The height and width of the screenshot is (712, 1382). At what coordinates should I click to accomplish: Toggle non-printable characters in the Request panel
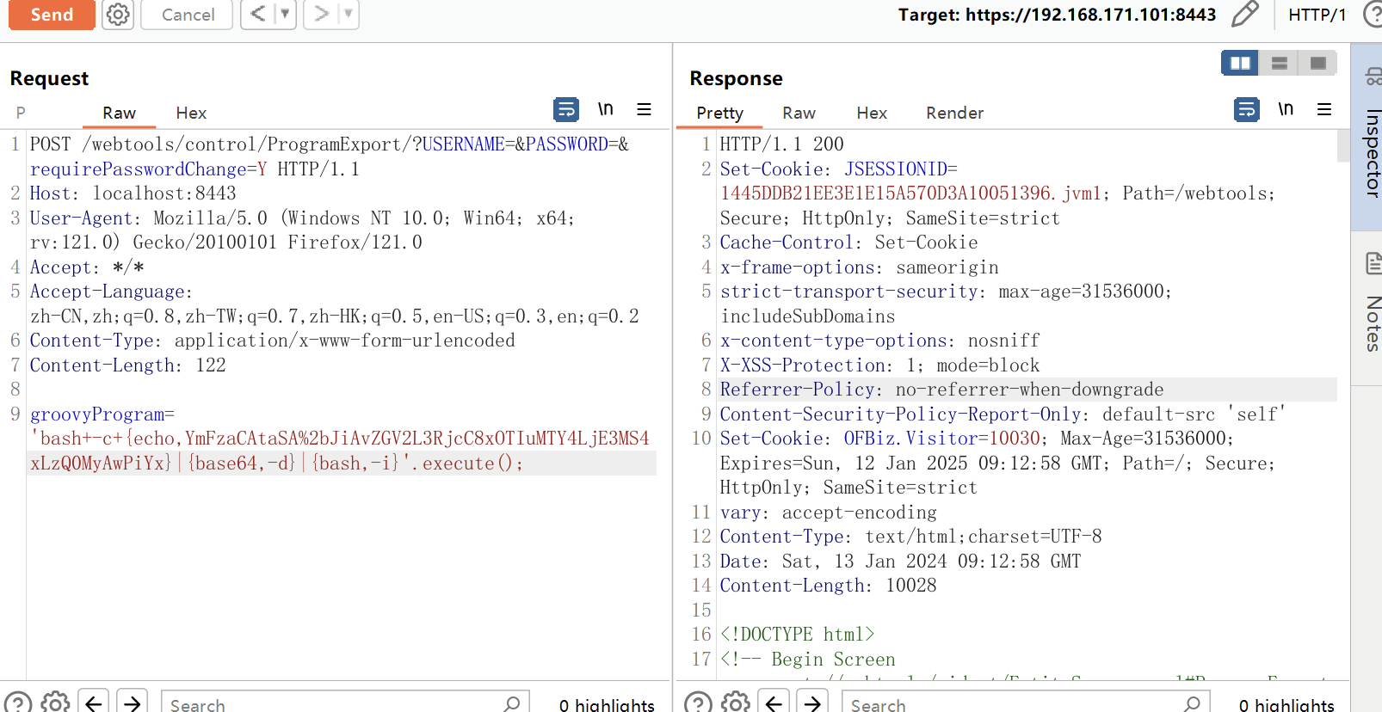coord(606,109)
